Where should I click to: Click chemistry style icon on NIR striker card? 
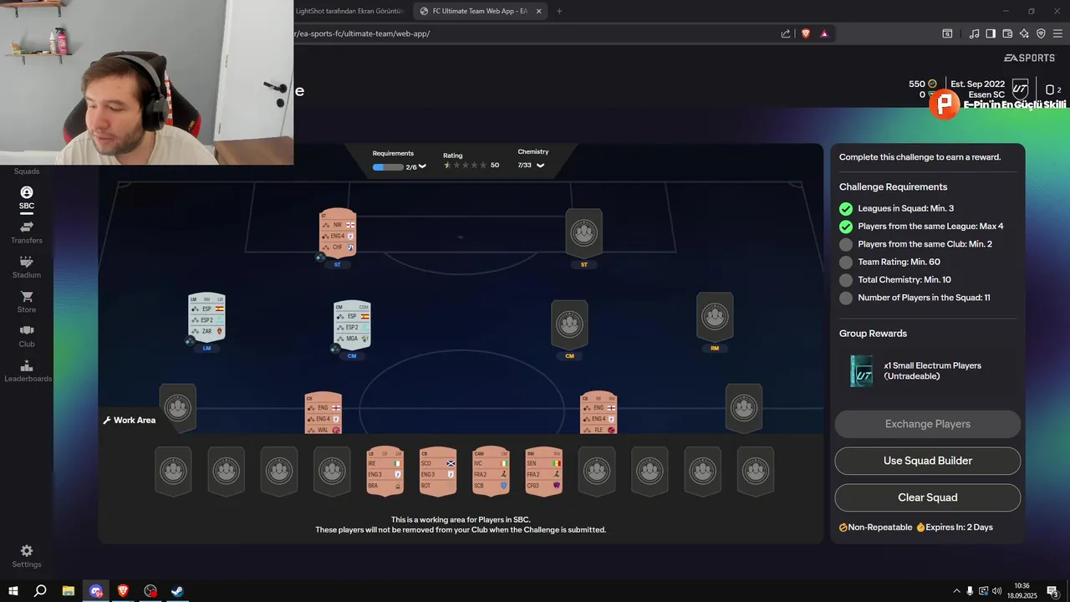point(320,258)
